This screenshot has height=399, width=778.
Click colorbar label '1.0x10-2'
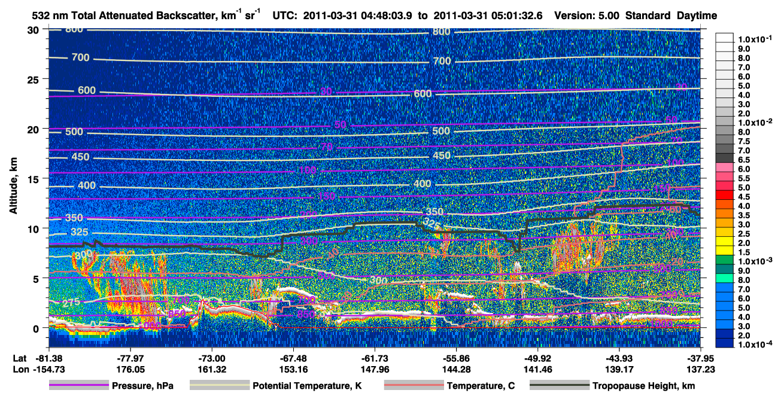(756, 121)
